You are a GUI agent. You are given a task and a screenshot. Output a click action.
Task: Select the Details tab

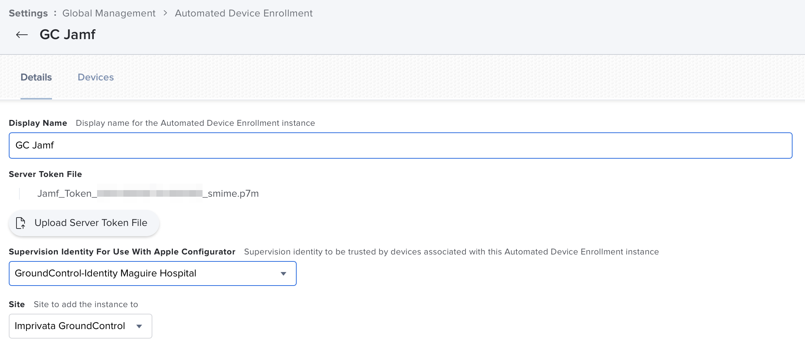(x=36, y=77)
